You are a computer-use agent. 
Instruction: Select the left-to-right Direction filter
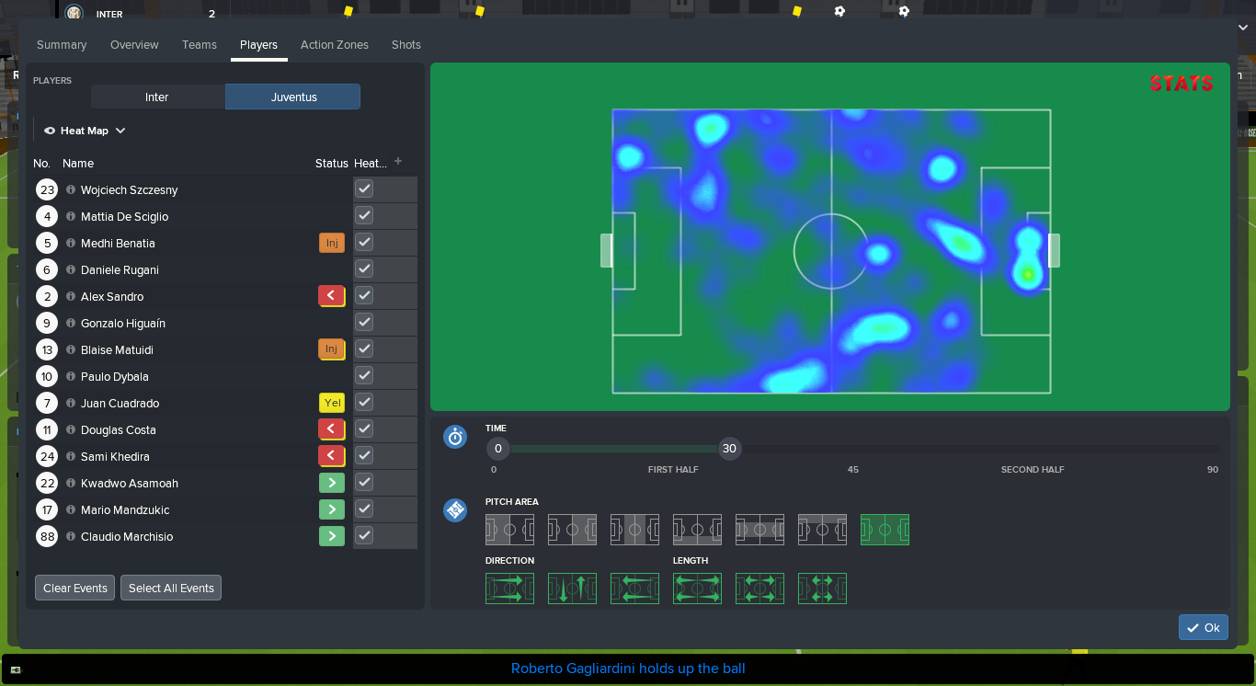(x=509, y=589)
